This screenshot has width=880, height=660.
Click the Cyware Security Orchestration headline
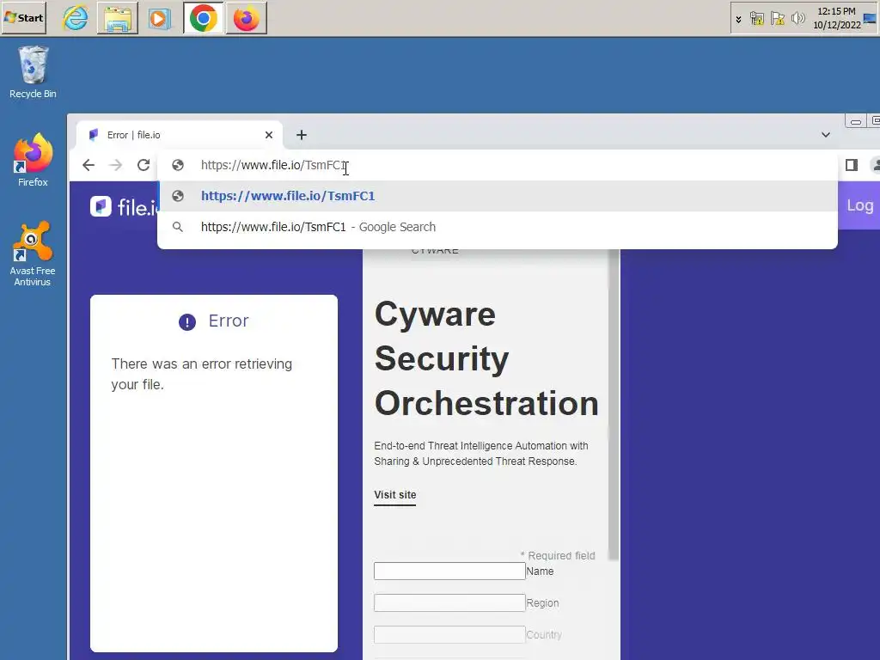point(486,358)
